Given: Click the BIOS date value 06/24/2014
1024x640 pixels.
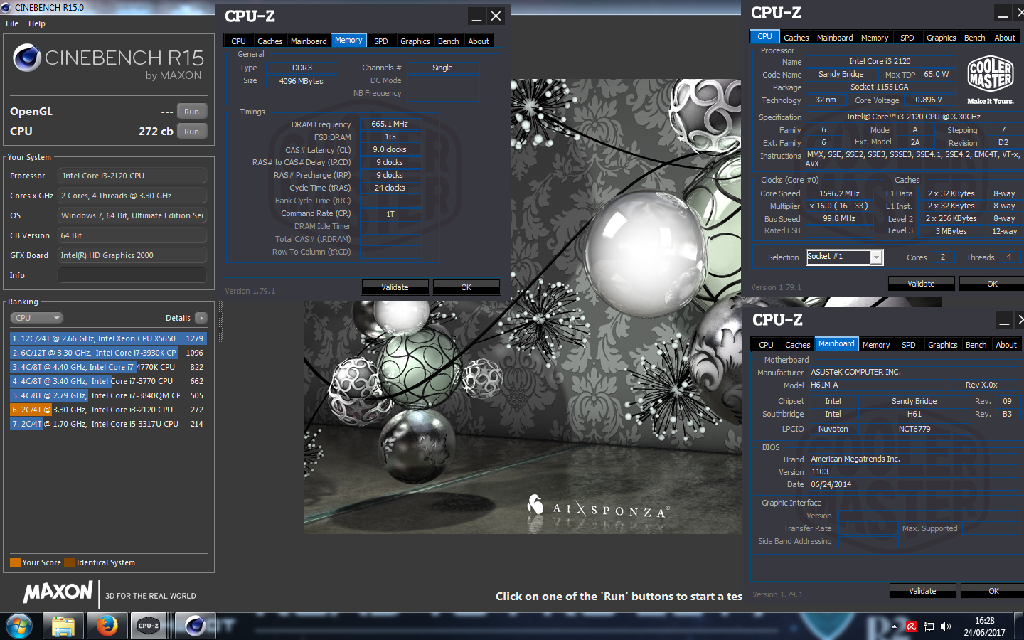Looking at the screenshot, I should click(x=831, y=484).
